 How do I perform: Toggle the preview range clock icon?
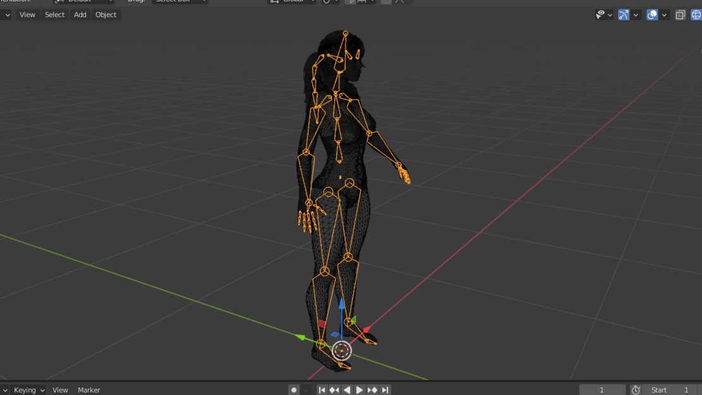[x=636, y=390]
